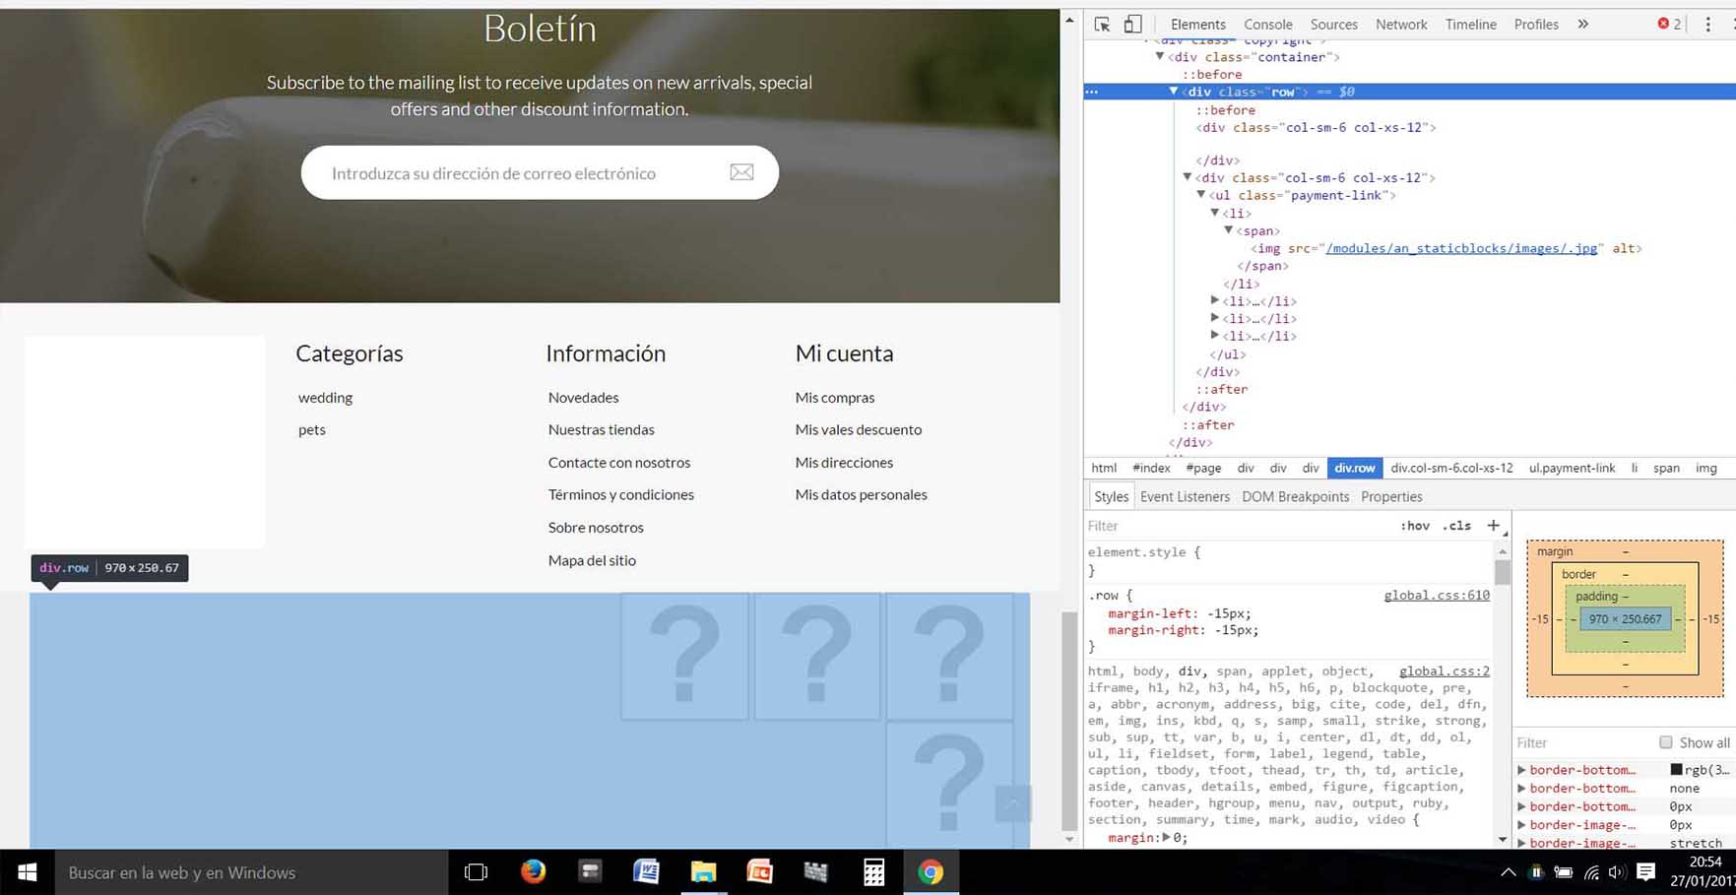Viewport: 1736px width, 895px height.
Task: Open DevTools three-dot customize menu
Action: (1707, 25)
